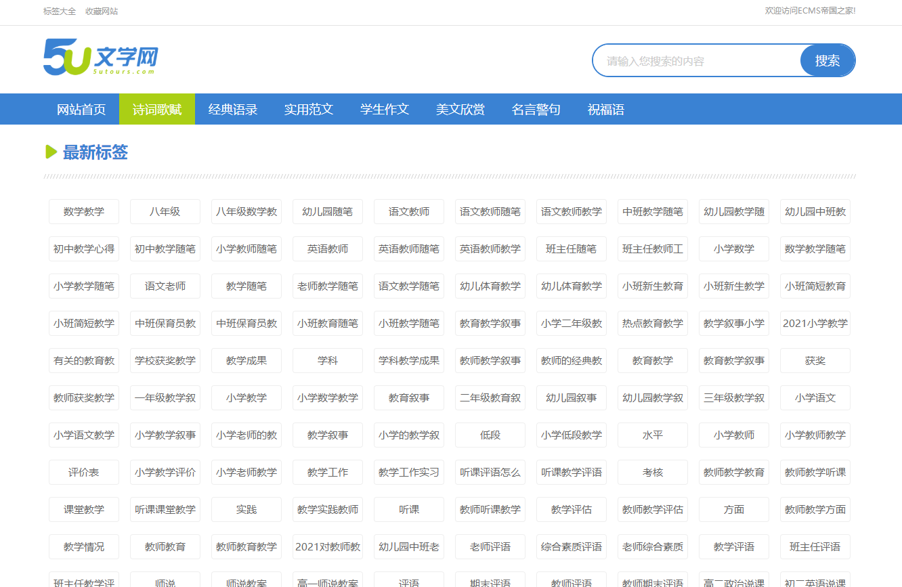Switch to the 网站首页 navigation tab
The image size is (902, 587).
click(81, 109)
